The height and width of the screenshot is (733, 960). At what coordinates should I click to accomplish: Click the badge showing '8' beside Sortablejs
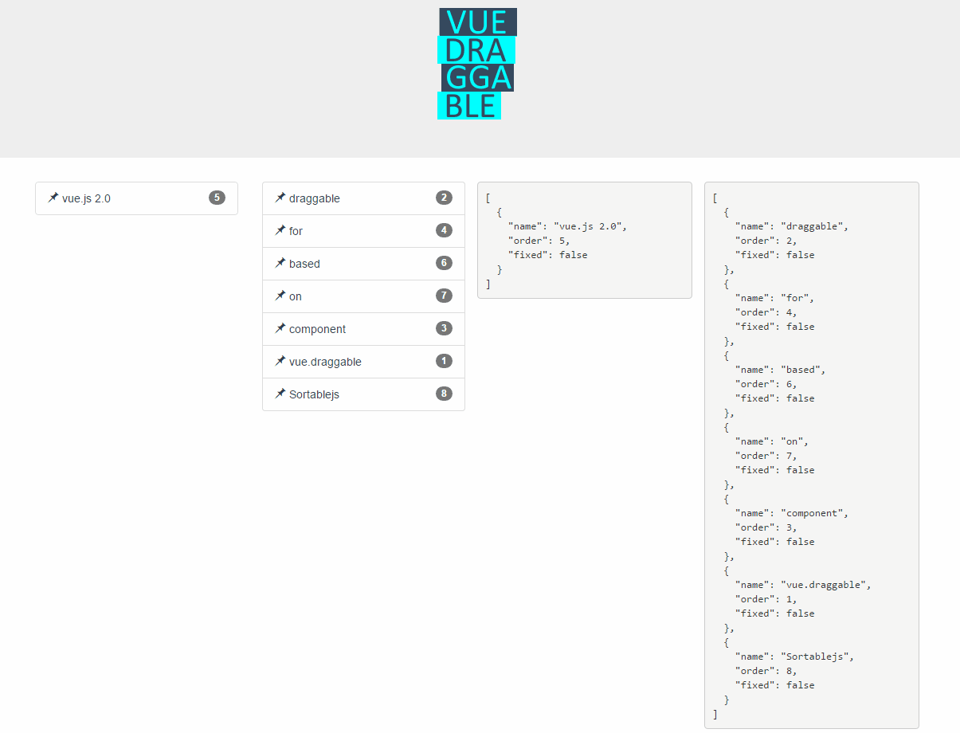444,393
